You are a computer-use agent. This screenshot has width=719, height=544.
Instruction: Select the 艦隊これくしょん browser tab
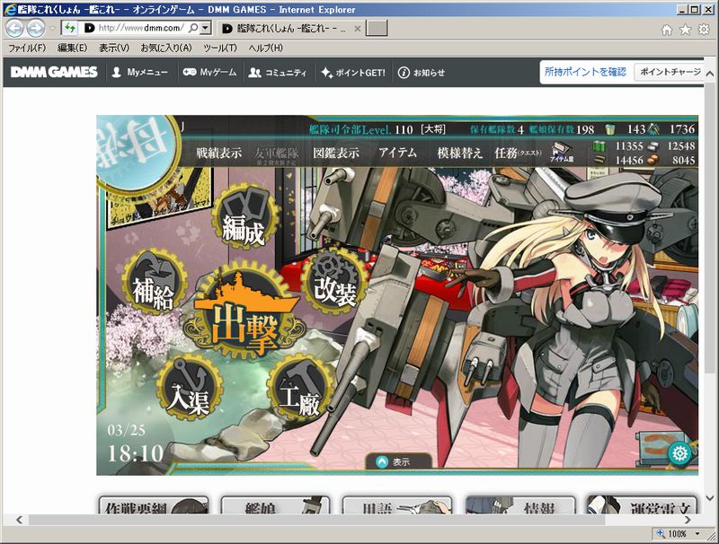[290, 29]
